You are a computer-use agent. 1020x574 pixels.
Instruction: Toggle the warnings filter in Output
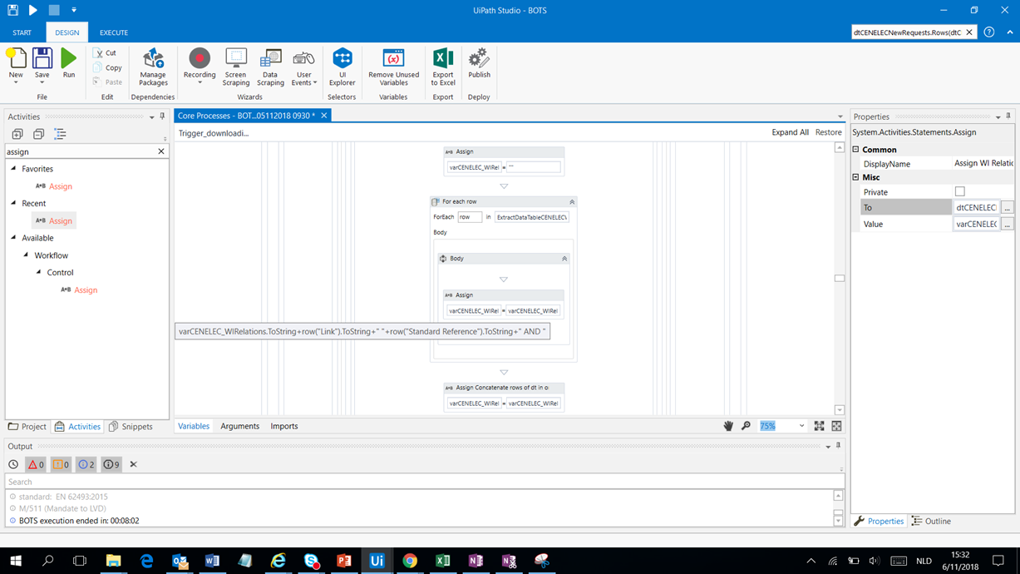pos(61,465)
